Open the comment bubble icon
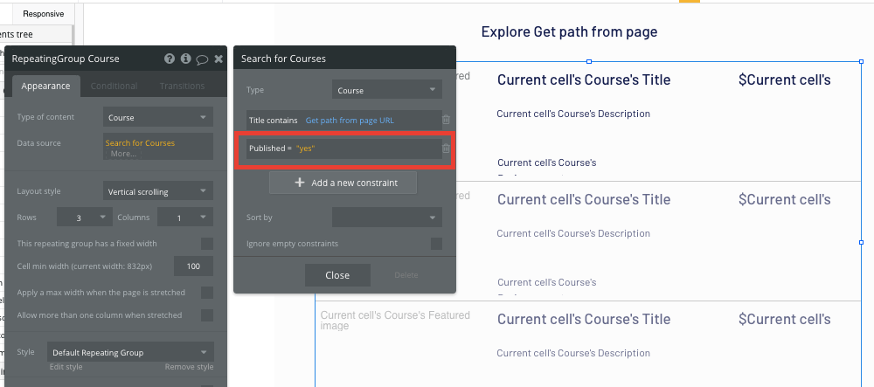 coord(203,59)
